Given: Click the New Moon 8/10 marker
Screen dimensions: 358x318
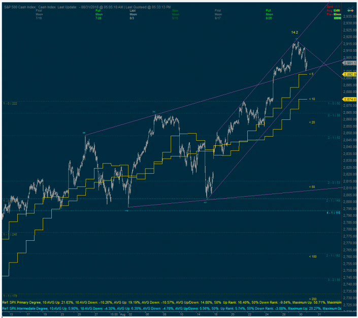Looking at the screenshot, I should pos(175,14).
